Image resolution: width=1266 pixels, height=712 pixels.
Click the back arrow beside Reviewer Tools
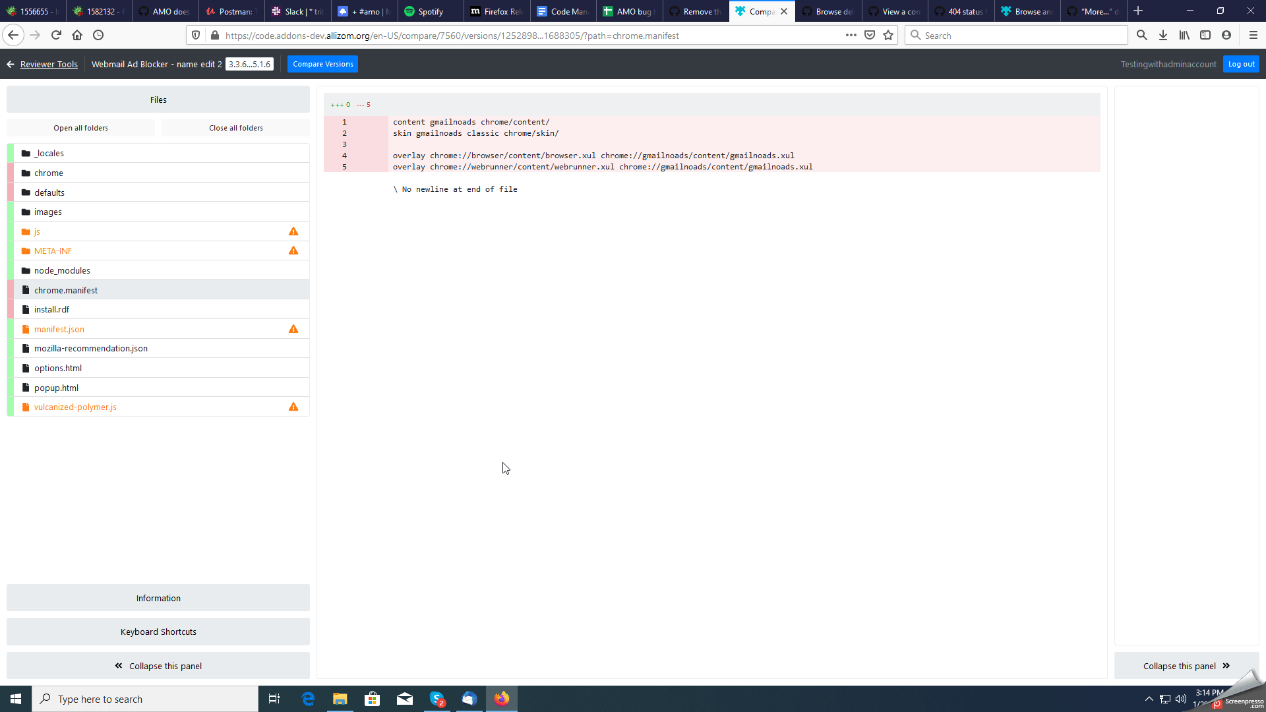pos(11,64)
